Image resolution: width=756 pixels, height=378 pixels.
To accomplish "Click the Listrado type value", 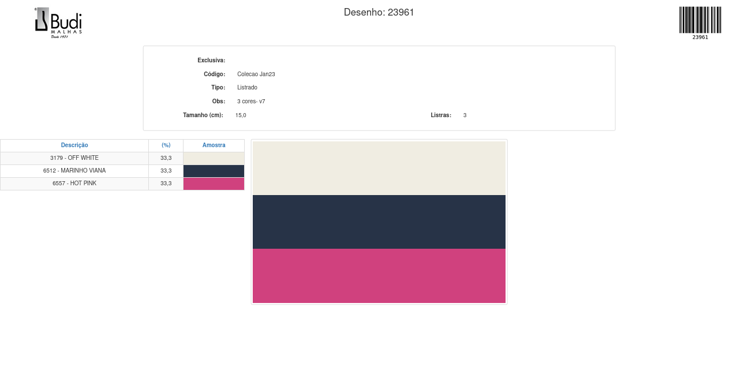I will (247, 88).
